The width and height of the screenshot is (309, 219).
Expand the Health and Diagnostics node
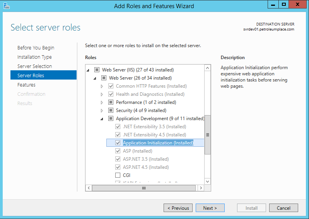[x=102, y=94]
